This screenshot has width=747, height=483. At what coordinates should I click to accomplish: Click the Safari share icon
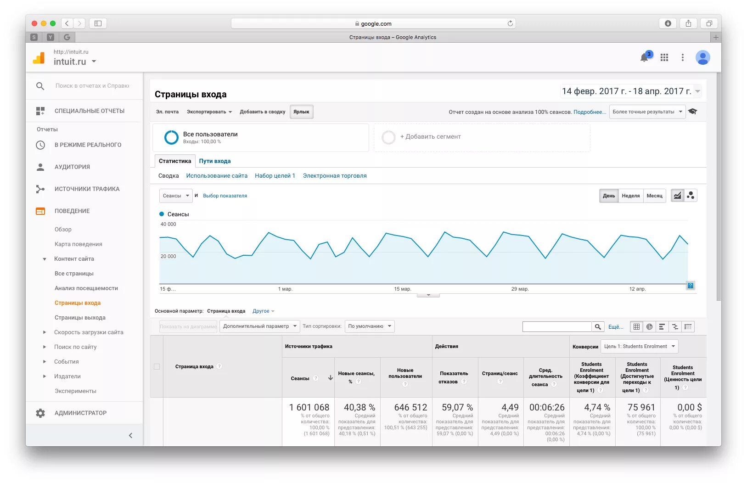tap(688, 23)
